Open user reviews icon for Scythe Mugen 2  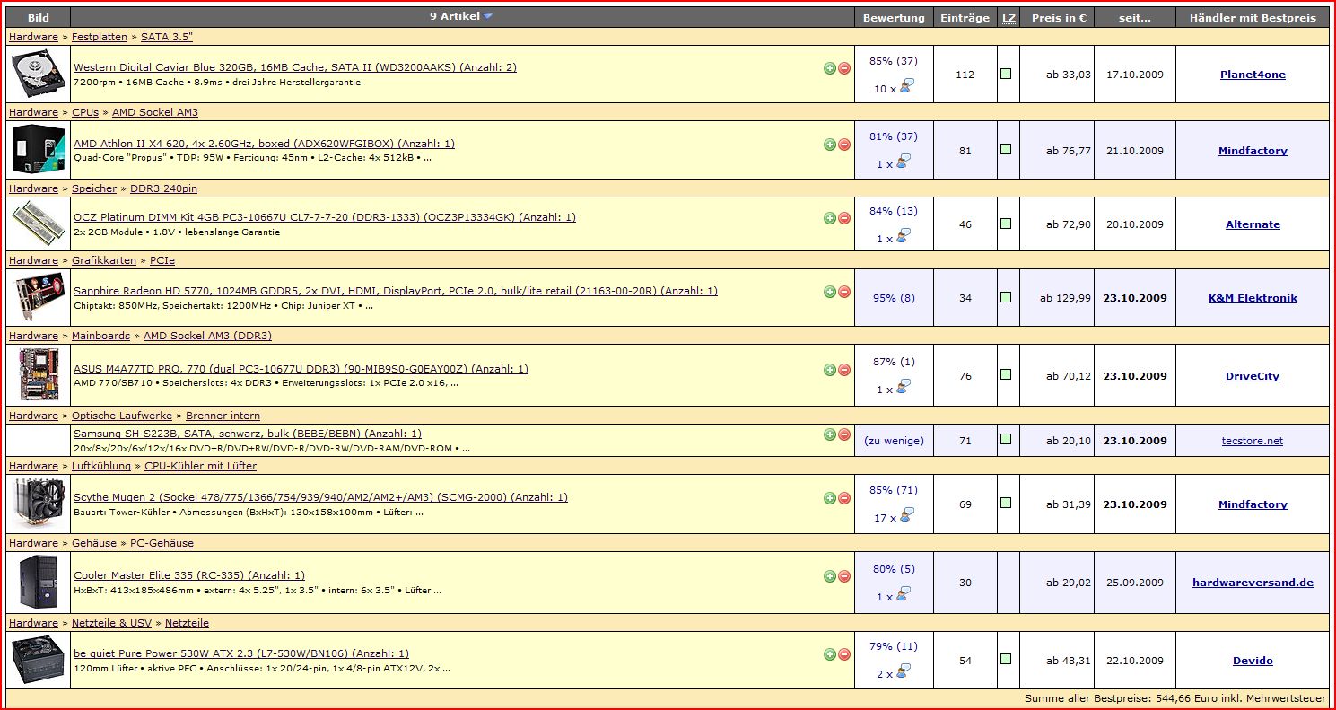tap(906, 516)
